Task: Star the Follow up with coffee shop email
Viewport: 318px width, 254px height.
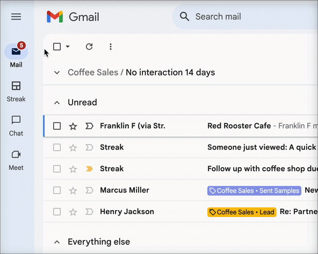Action: (x=73, y=169)
